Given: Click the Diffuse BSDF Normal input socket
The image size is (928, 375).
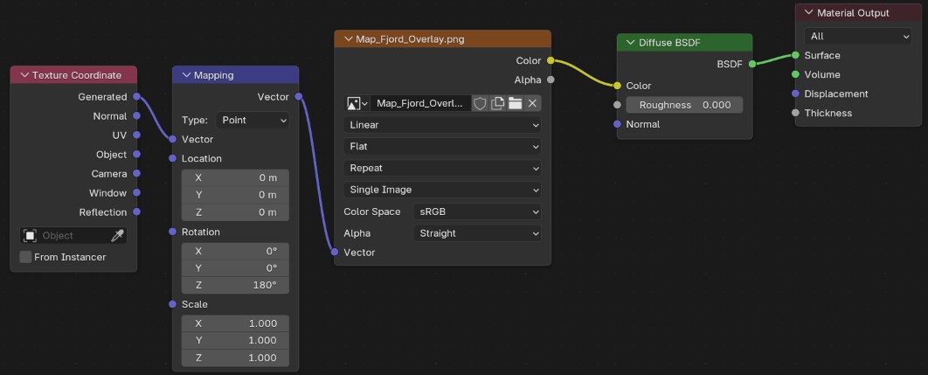Looking at the screenshot, I should click(x=617, y=124).
